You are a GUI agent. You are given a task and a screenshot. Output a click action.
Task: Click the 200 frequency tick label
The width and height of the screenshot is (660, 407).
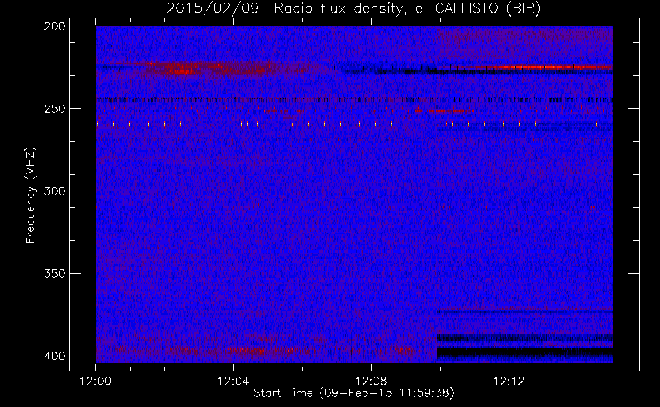[55, 26]
